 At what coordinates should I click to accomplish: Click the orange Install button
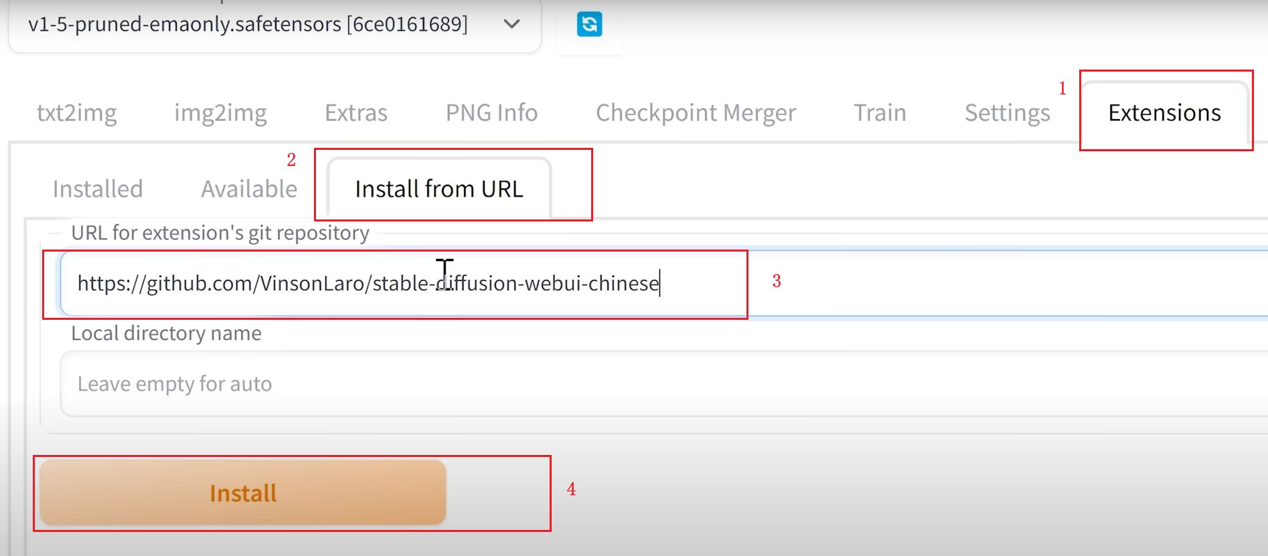[x=243, y=492]
